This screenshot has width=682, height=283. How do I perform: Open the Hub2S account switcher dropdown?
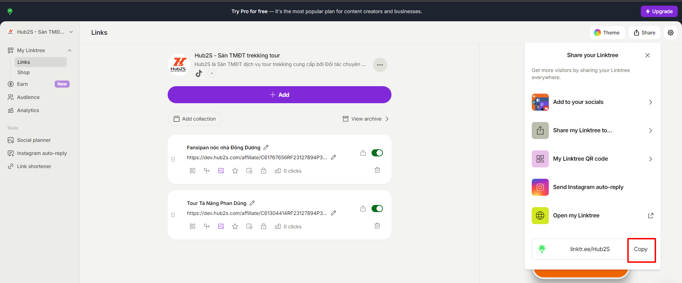click(40, 32)
